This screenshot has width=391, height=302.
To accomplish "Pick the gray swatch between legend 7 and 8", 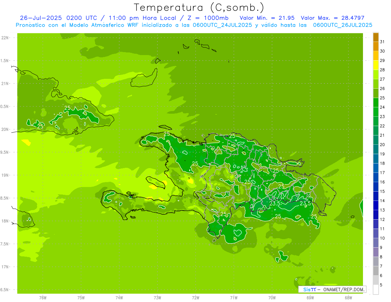I will [376, 262].
